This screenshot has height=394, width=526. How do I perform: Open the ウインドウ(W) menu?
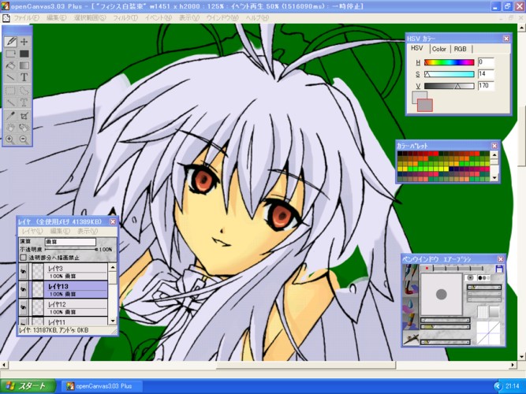[222, 18]
